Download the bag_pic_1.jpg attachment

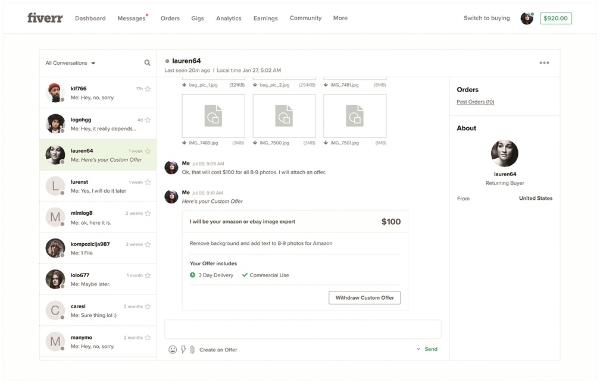point(185,85)
